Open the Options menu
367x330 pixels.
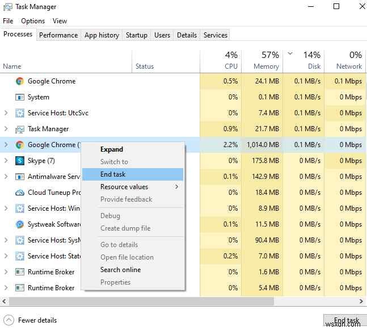click(x=33, y=21)
